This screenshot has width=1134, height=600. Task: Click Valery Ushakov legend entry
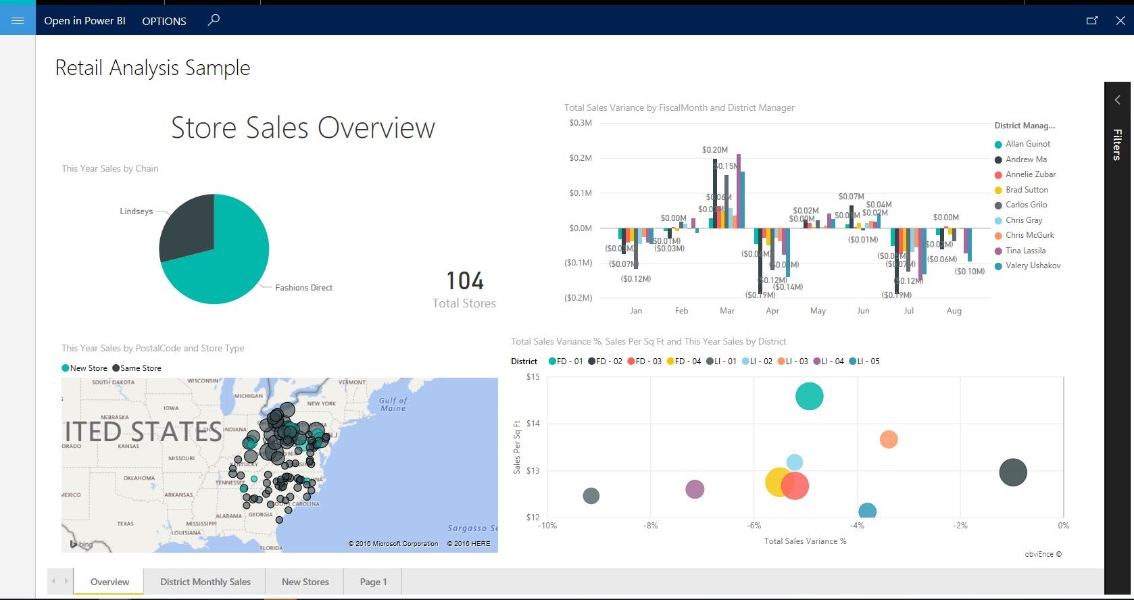(x=1028, y=266)
